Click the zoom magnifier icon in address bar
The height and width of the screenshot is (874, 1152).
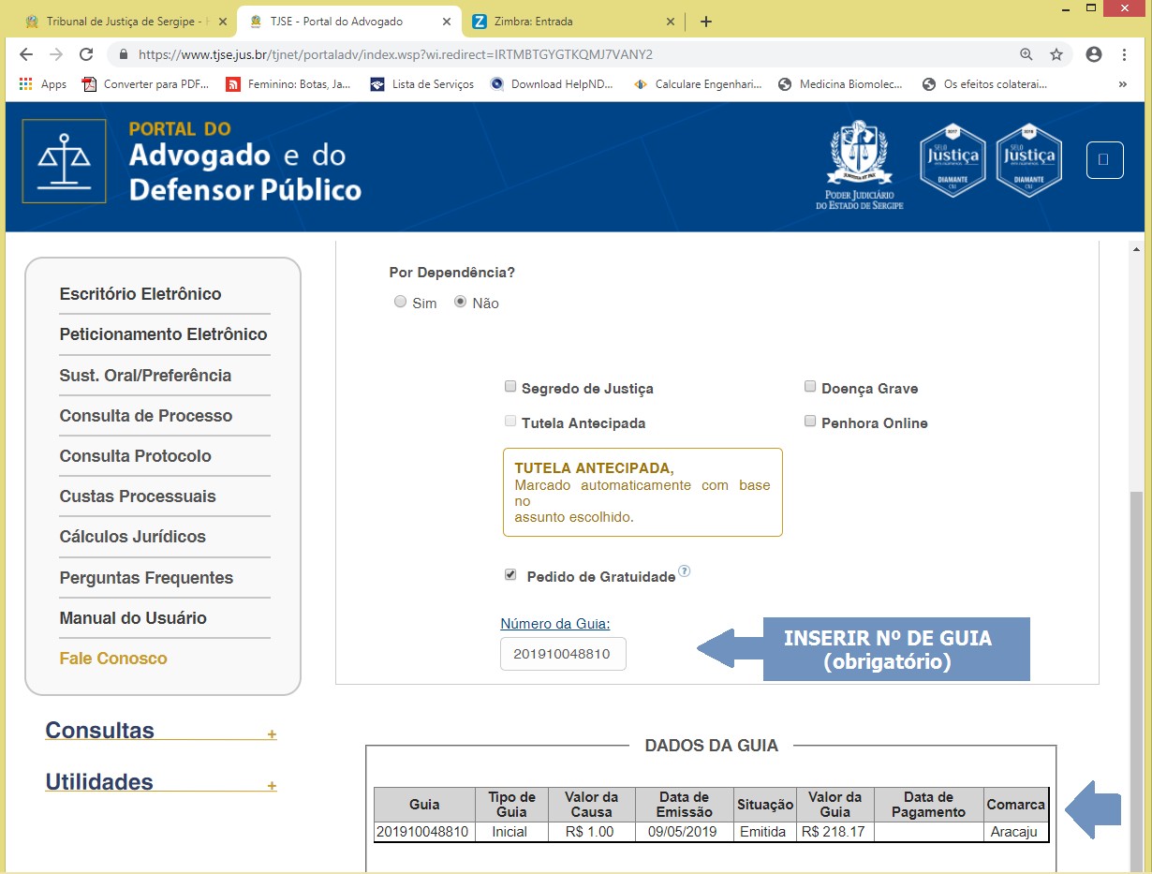click(1026, 54)
